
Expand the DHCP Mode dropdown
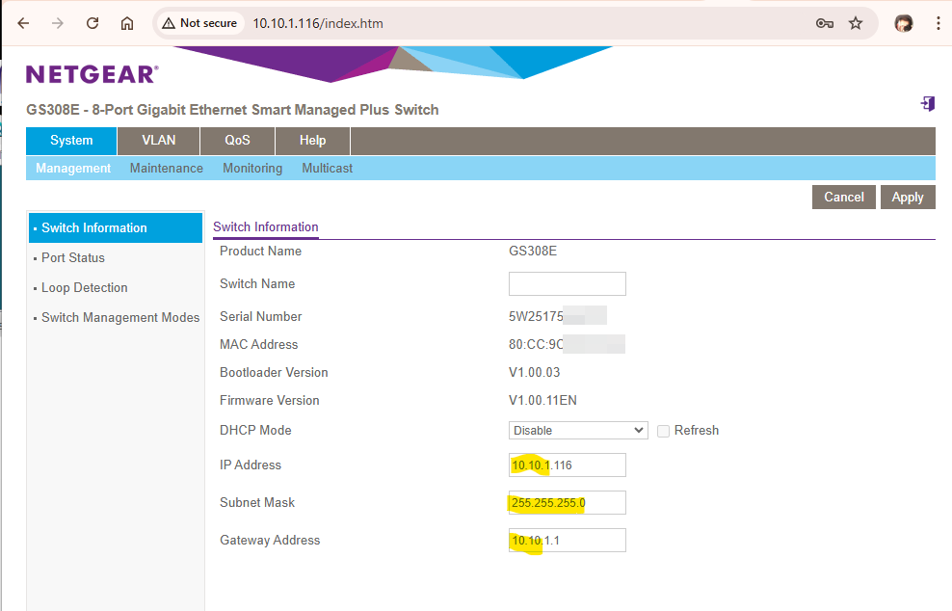pos(578,430)
